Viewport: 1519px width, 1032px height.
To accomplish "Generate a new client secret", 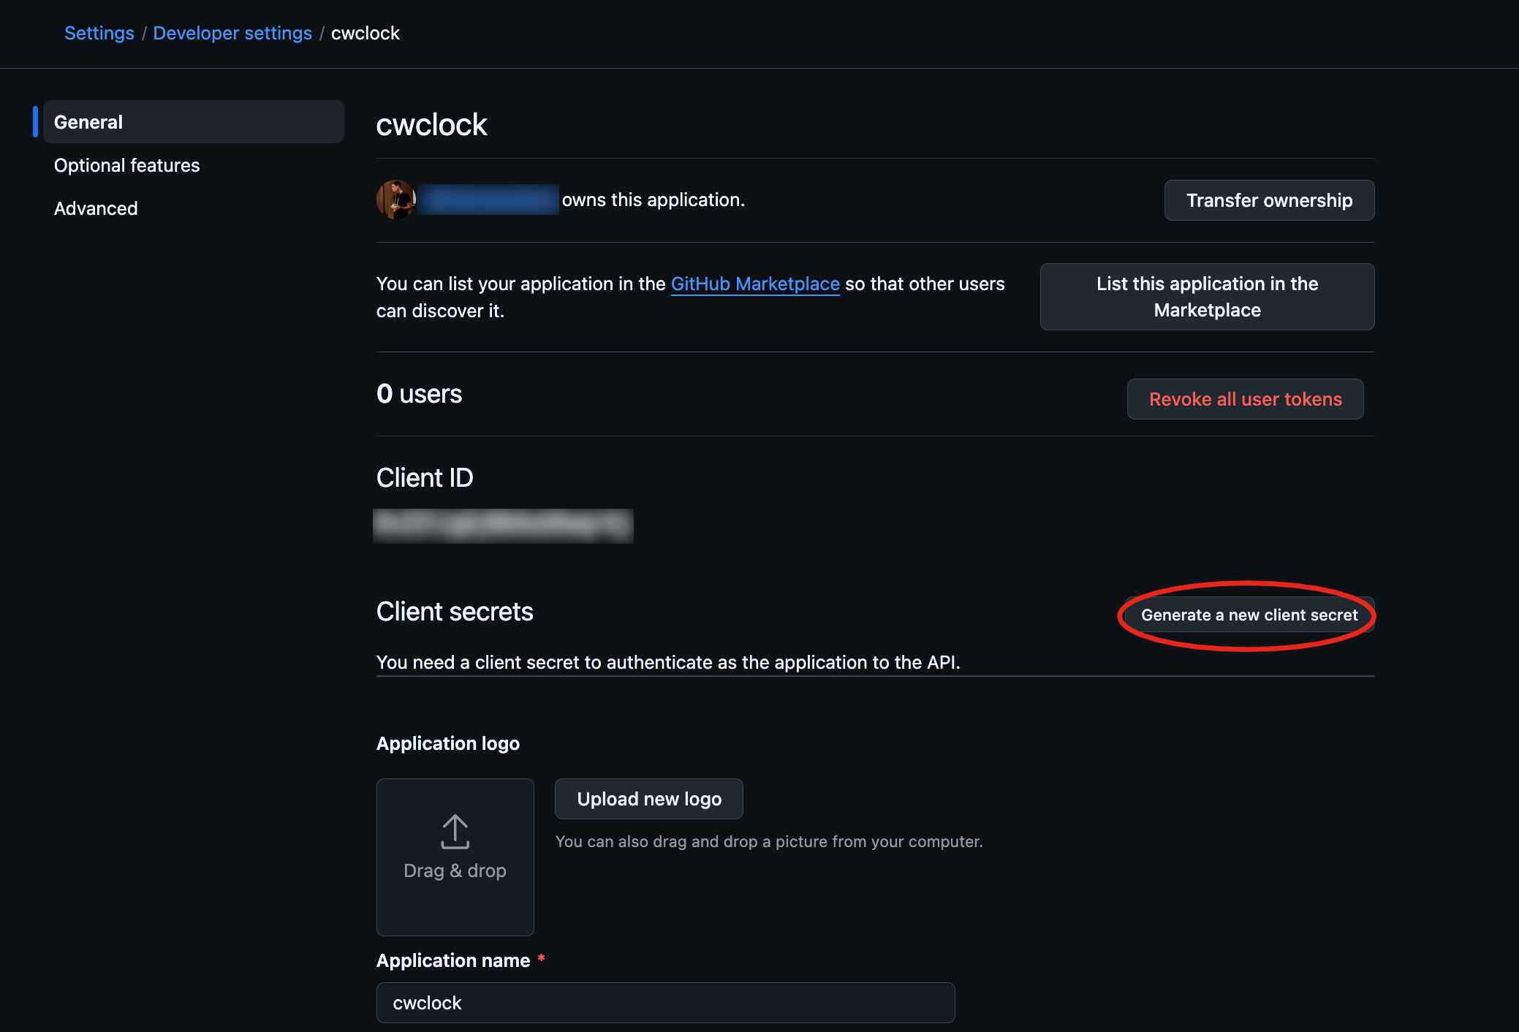I will 1249,615.
